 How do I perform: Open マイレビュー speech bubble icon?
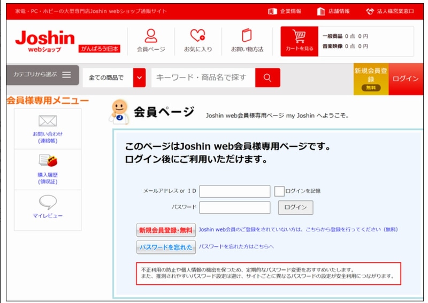(x=48, y=202)
